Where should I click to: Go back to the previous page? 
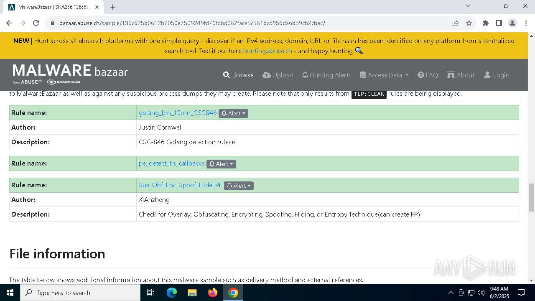(x=9, y=23)
